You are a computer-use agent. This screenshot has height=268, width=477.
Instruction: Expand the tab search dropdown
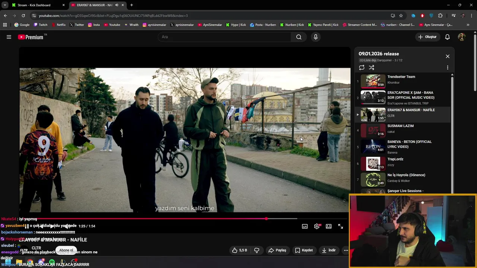point(5,5)
